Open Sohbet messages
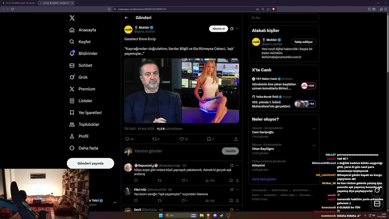This screenshot has height=219, width=389. tap(81, 65)
